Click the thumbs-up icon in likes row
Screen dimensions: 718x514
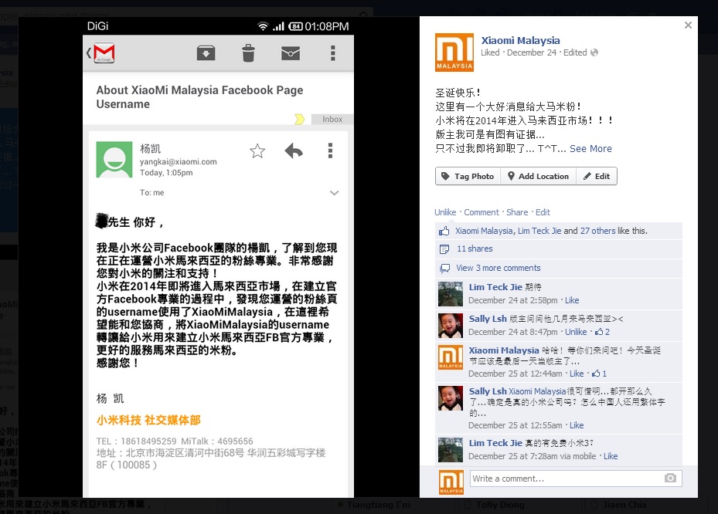pos(444,231)
